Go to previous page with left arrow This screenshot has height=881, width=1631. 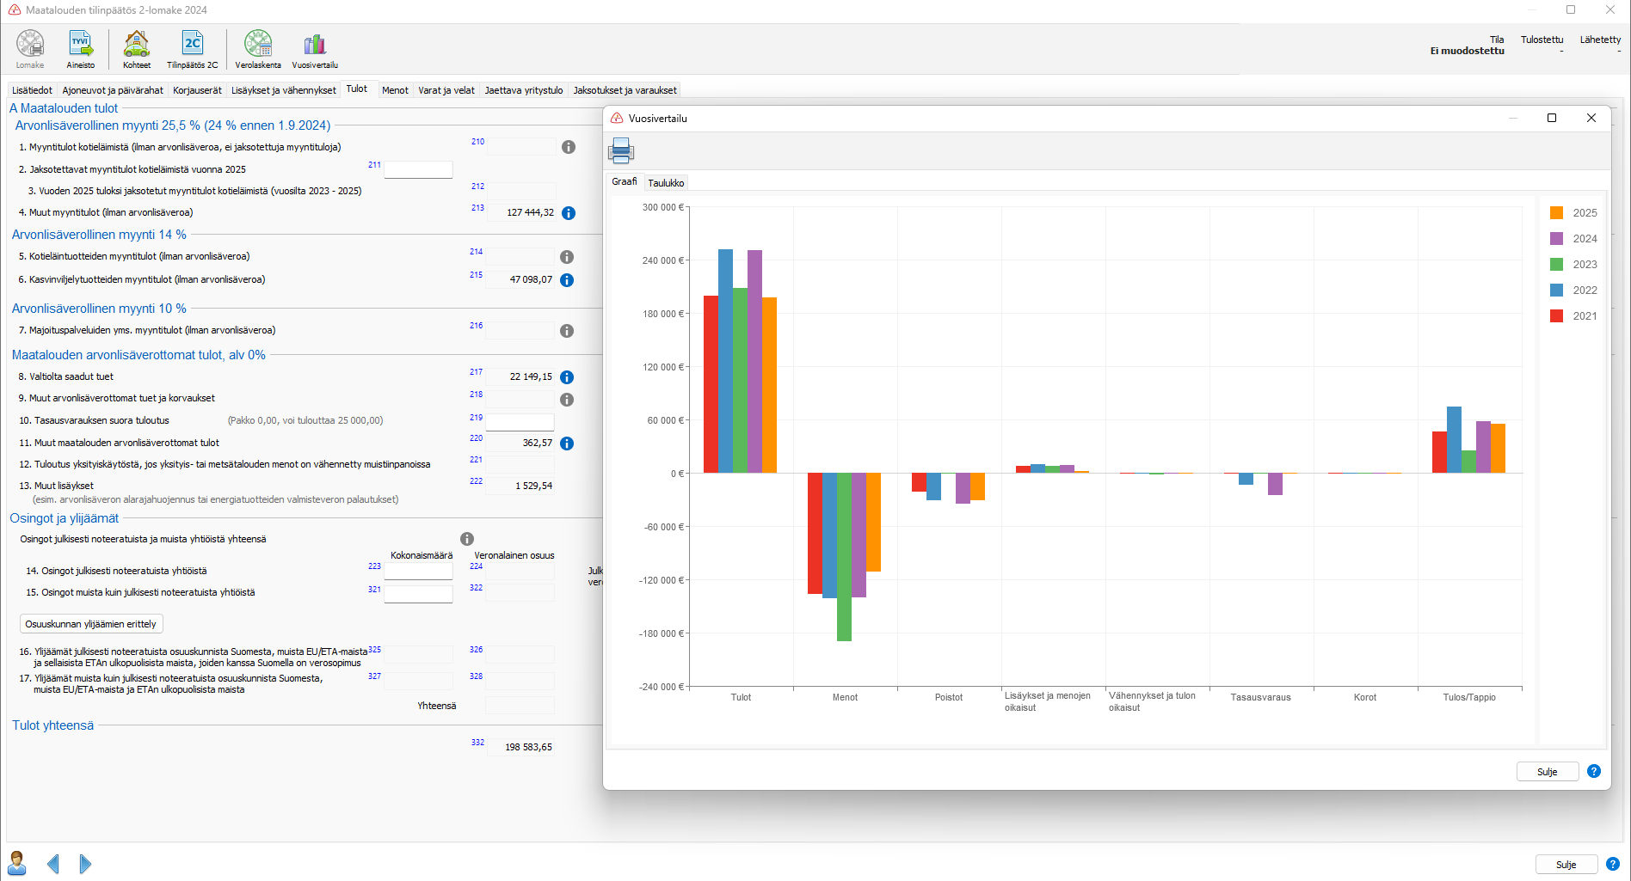(x=53, y=864)
